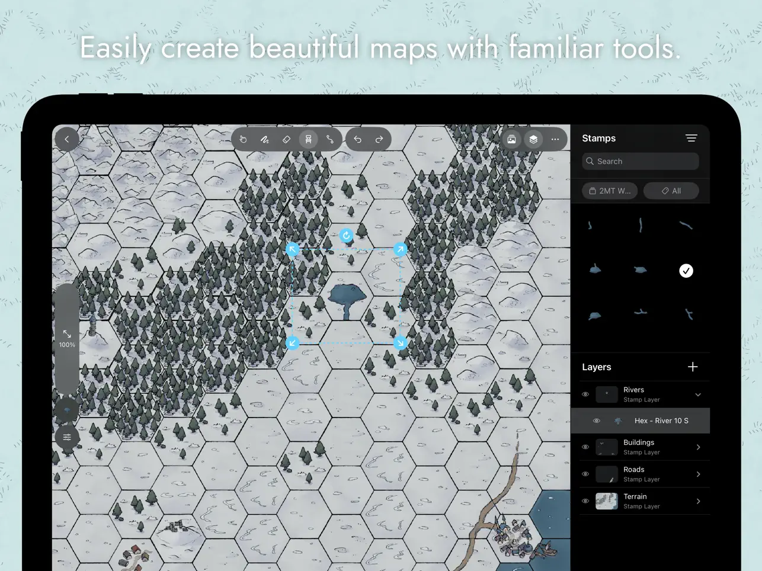Click the Undo arrow
This screenshot has width=762, height=571.
(357, 139)
